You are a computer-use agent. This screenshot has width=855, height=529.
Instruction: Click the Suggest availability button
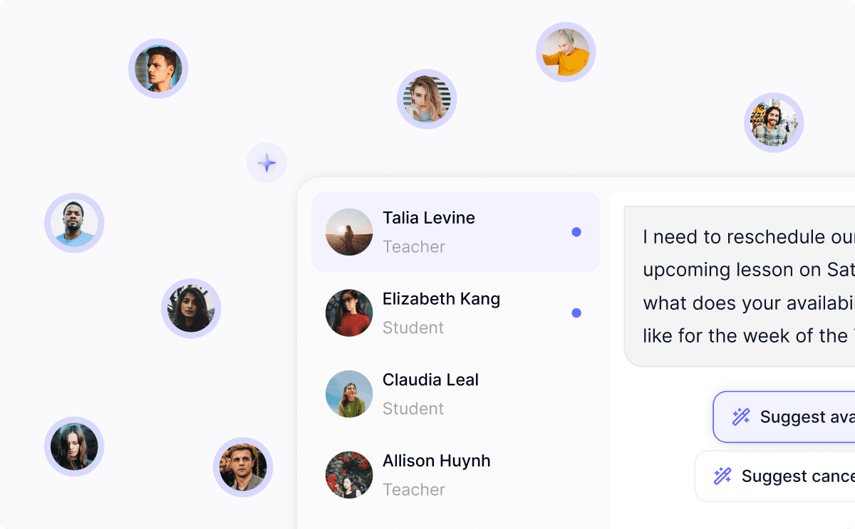tap(784, 417)
